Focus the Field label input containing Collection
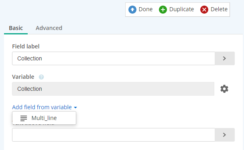This screenshot has width=244, height=150. point(114,58)
